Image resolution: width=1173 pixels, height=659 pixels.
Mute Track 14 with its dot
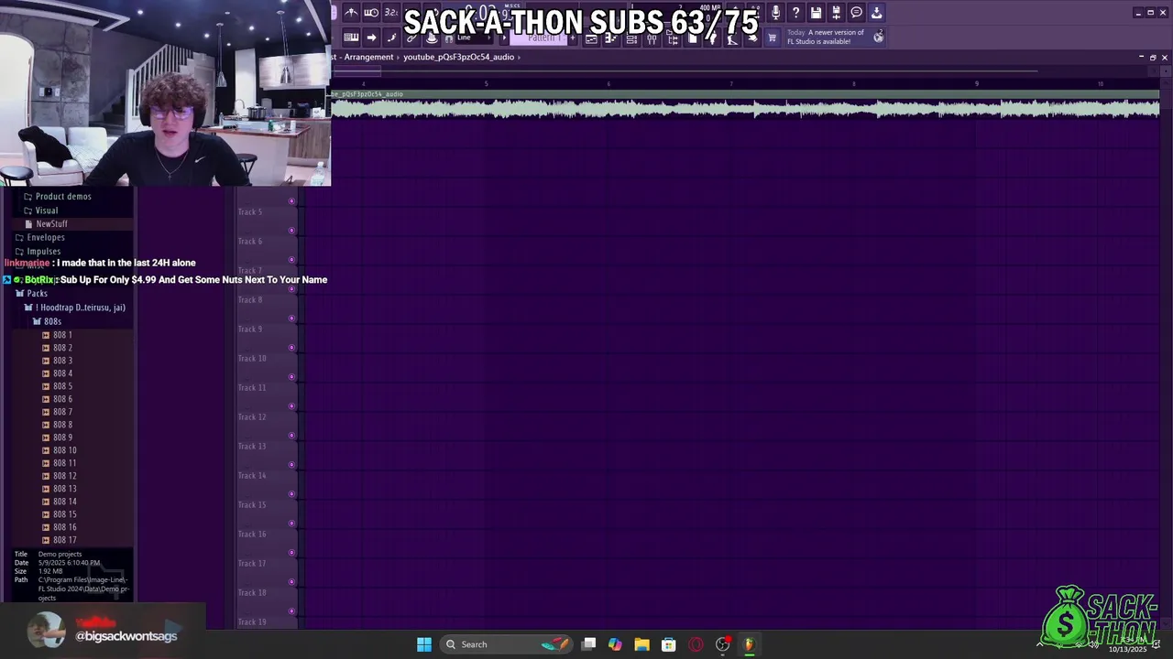pyautogui.click(x=291, y=494)
